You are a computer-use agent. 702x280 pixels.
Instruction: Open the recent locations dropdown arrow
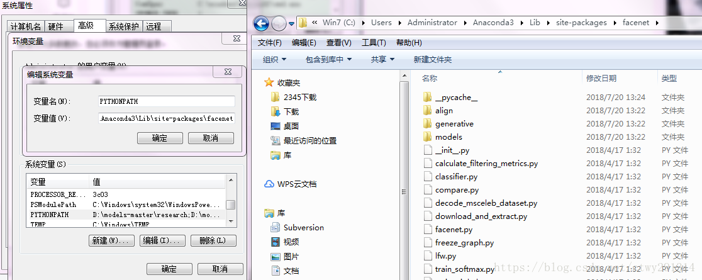coord(291,23)
